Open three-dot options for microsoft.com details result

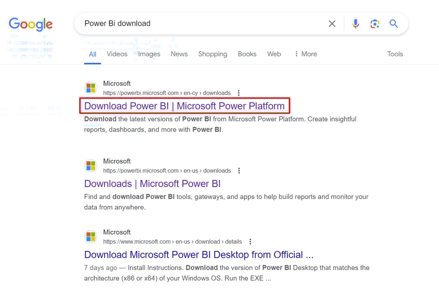tap(250, 242)
